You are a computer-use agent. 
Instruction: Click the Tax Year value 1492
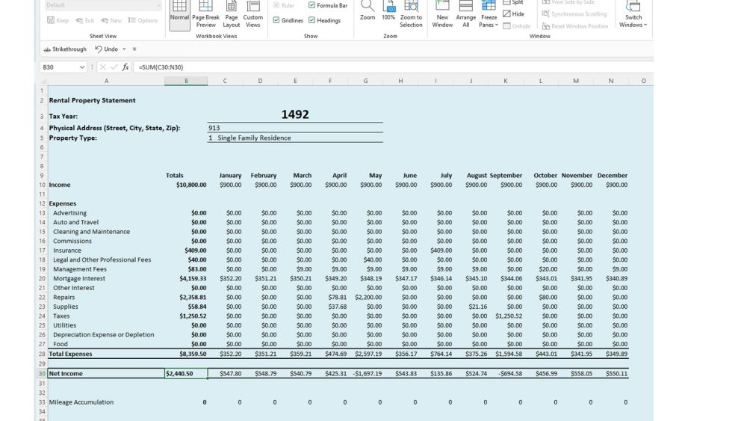[295, 114]
